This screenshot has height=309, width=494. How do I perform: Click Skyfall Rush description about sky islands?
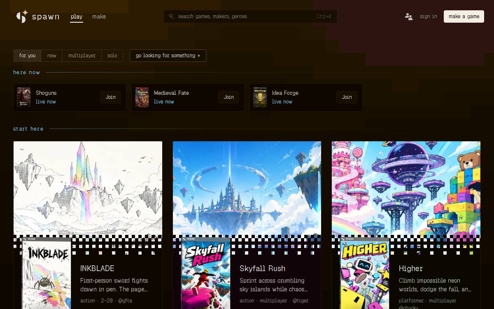[x=273, y=285]
